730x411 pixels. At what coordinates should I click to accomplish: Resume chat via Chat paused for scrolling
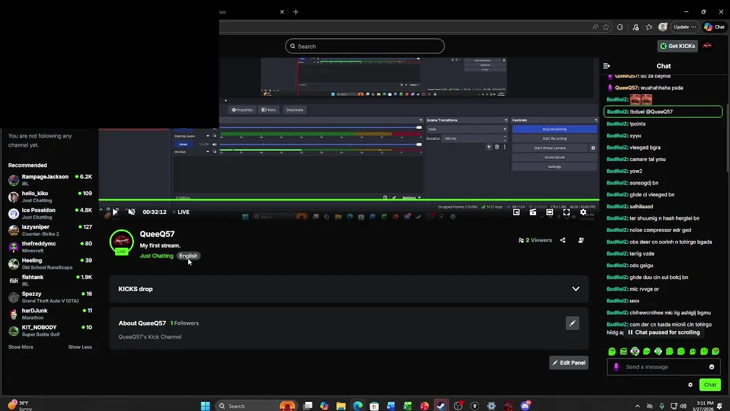(664, 332)
